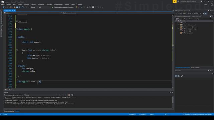Switch to Вывод bottom tab
This screenshot has height=120, width=214.
point(17,111)
